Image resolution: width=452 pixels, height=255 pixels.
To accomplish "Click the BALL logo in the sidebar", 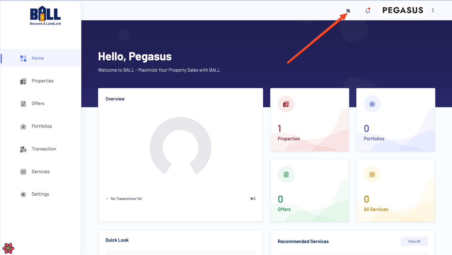I will pos(45,16).
